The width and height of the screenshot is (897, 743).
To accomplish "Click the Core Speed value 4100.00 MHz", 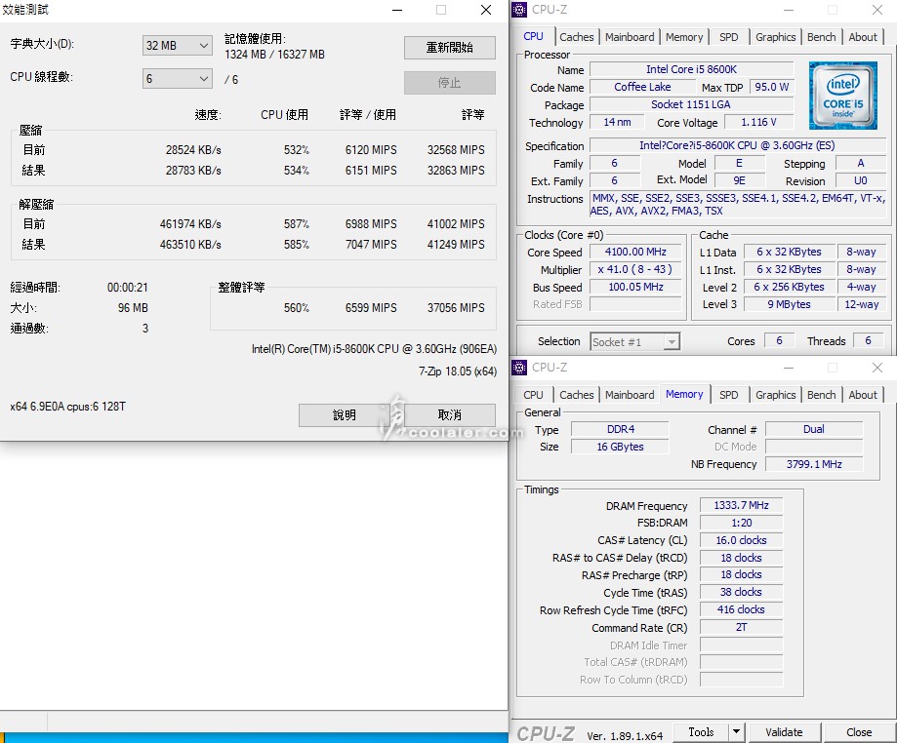I will (x=635, y=252).
